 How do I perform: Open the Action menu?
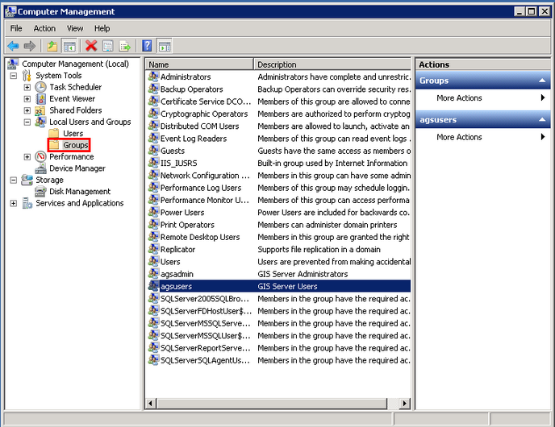(44, 28)
